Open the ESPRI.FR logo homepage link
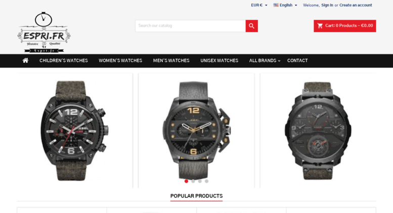Image resolution: width=393 pixels, height=213 pixels. [x=44, y=32]
